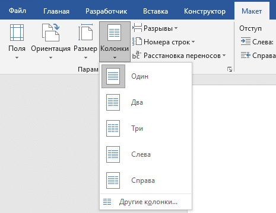Click the Справа indent right icon

(246, 55)
